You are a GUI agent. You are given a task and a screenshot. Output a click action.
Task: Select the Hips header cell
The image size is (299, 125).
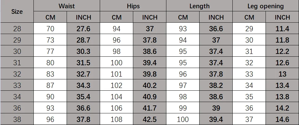tap(133, 6)
